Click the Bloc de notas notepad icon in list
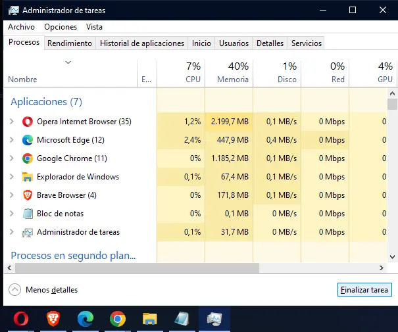Image resolution: width=398 pixels, height=332 pixels. coord(28,214)
